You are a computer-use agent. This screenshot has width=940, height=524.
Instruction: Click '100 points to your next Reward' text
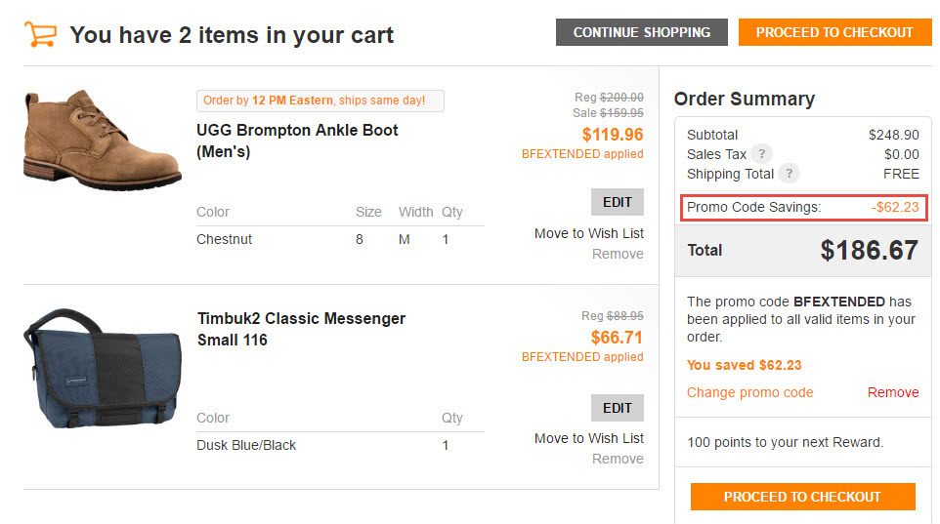785,442
